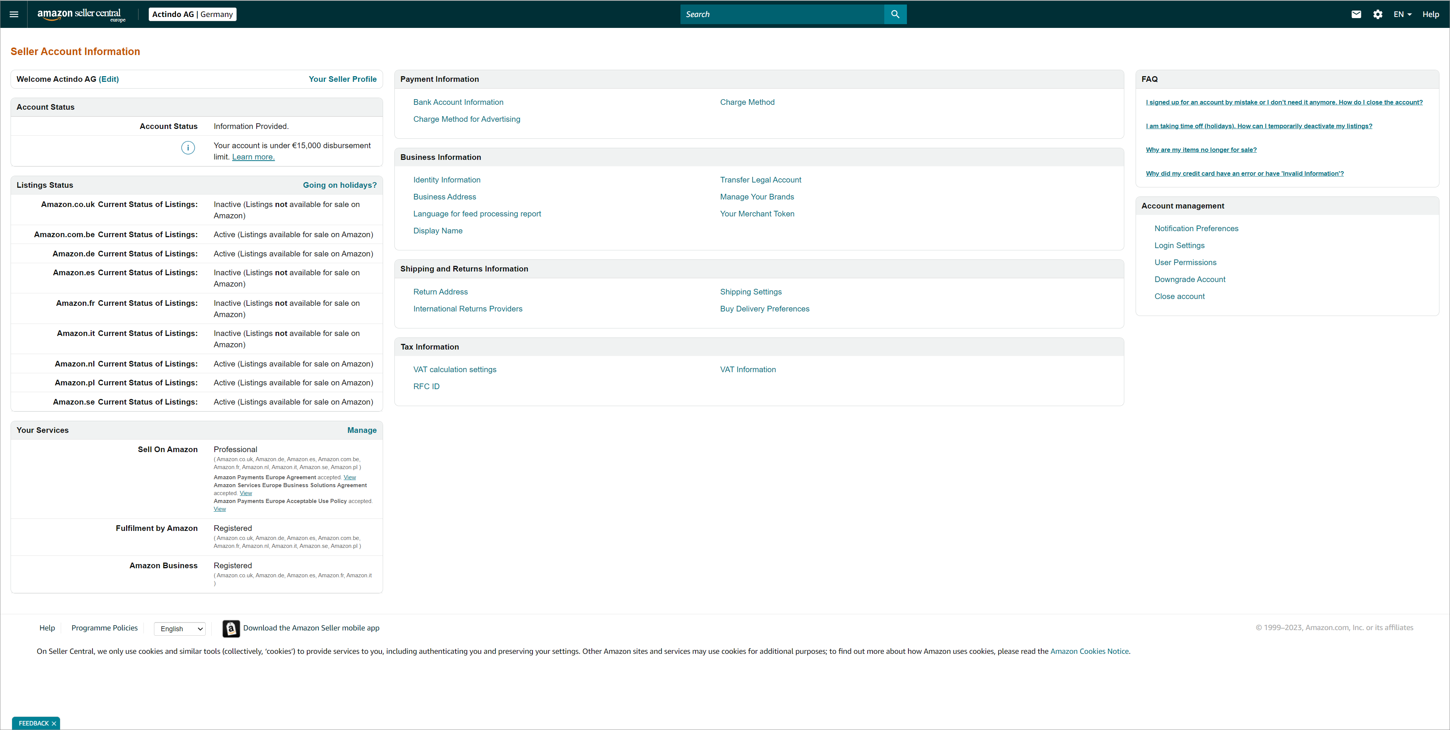Open Manage Your Brands
1450x730 pixels.
(757, 197)
